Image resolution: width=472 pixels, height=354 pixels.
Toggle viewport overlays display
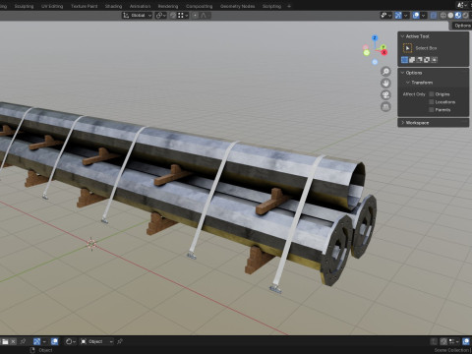[x=416, y=16]
